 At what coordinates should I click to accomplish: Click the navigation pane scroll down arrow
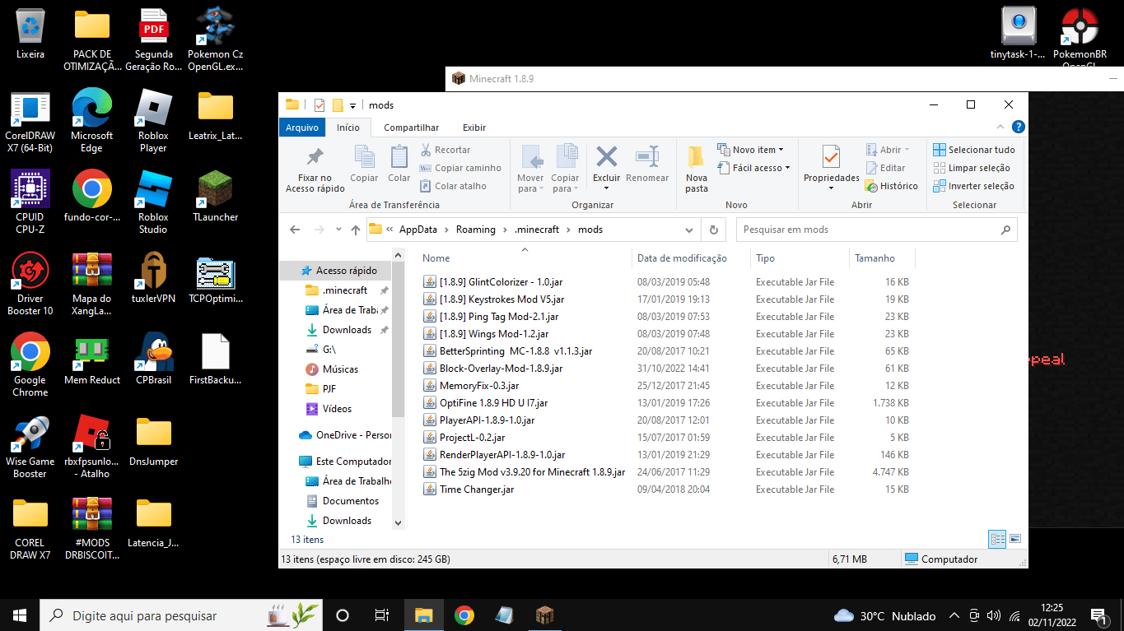(399, 522)
